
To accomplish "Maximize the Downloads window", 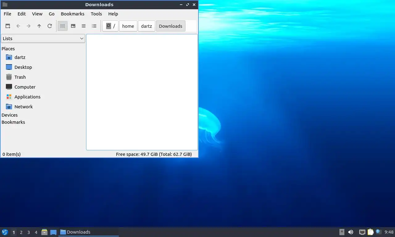I will (x=188, y=5).
